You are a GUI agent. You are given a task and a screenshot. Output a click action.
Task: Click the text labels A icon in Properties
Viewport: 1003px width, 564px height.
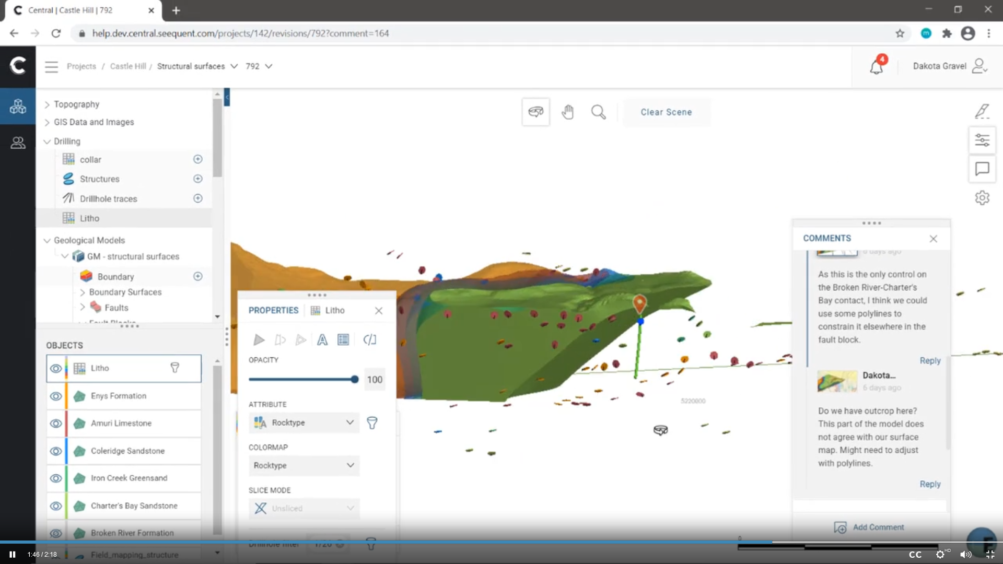(x=322, y=340)
